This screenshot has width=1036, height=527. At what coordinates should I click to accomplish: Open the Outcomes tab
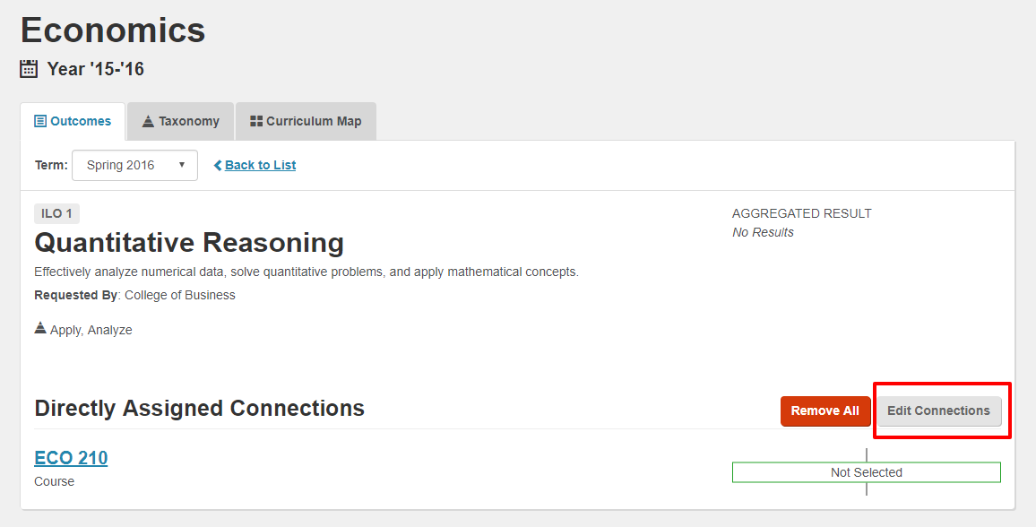point(73,122)
